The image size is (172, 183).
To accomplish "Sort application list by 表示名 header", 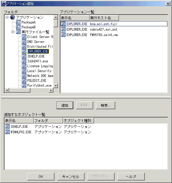I will 75,18.
